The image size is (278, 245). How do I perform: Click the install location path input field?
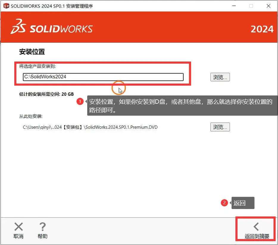point(103,77)
